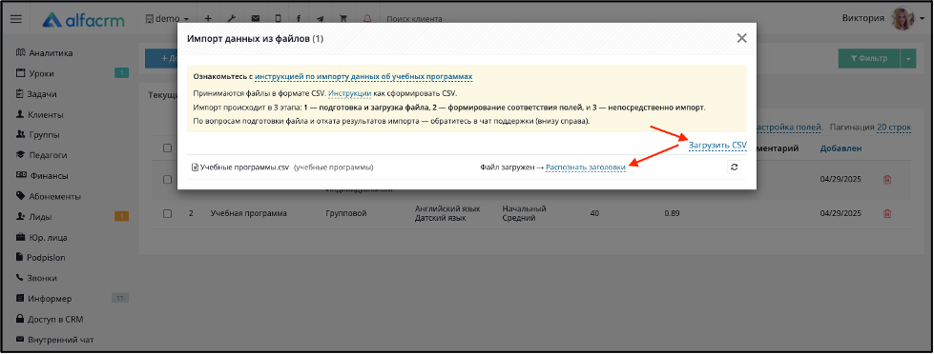Open the shopping cart icon
Viewport: 934px width, 354px height.
click(x=343, y=19)
